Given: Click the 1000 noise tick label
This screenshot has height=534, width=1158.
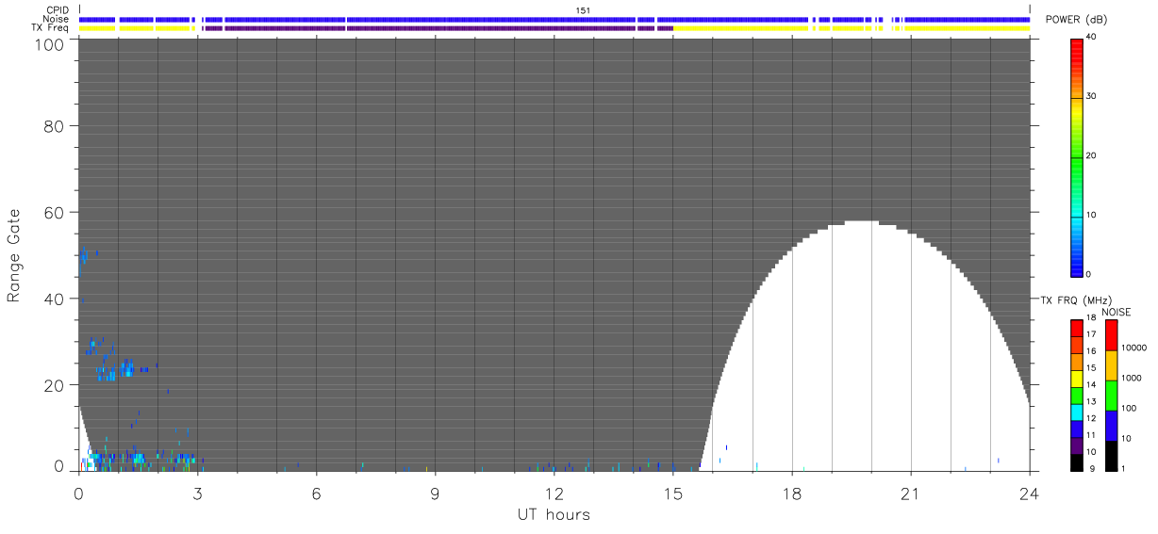Looking at the screenshot, I should point(1131,378).
